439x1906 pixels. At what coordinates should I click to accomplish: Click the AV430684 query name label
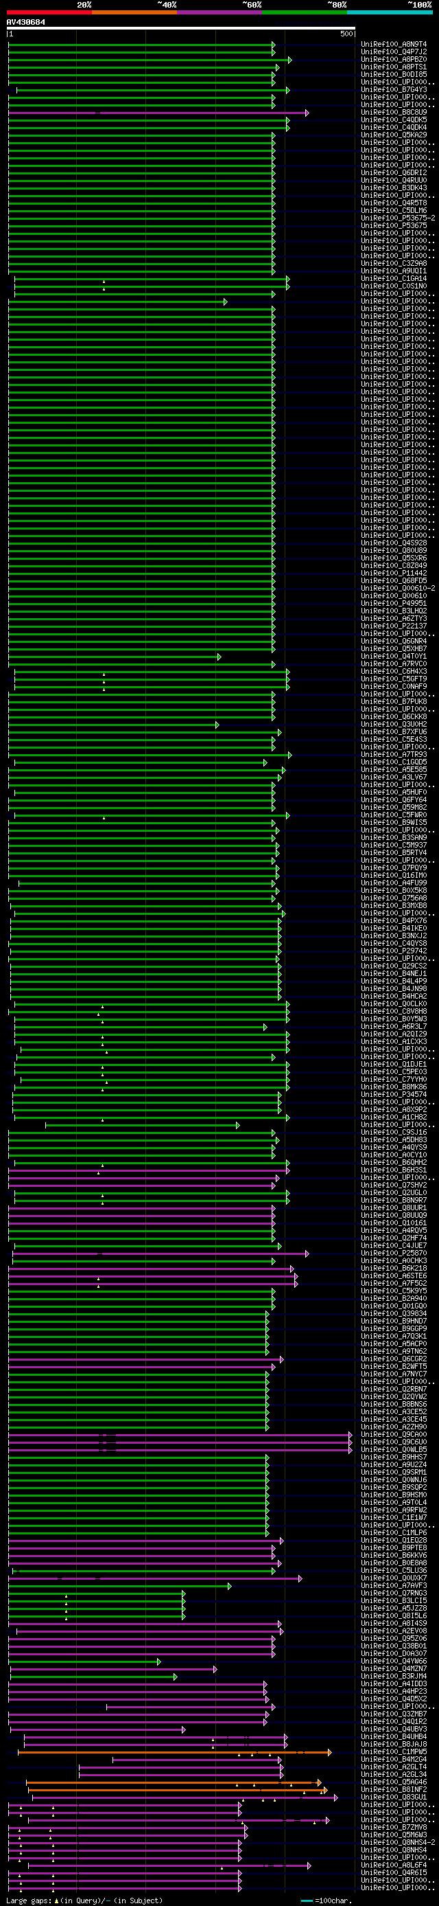26,22
